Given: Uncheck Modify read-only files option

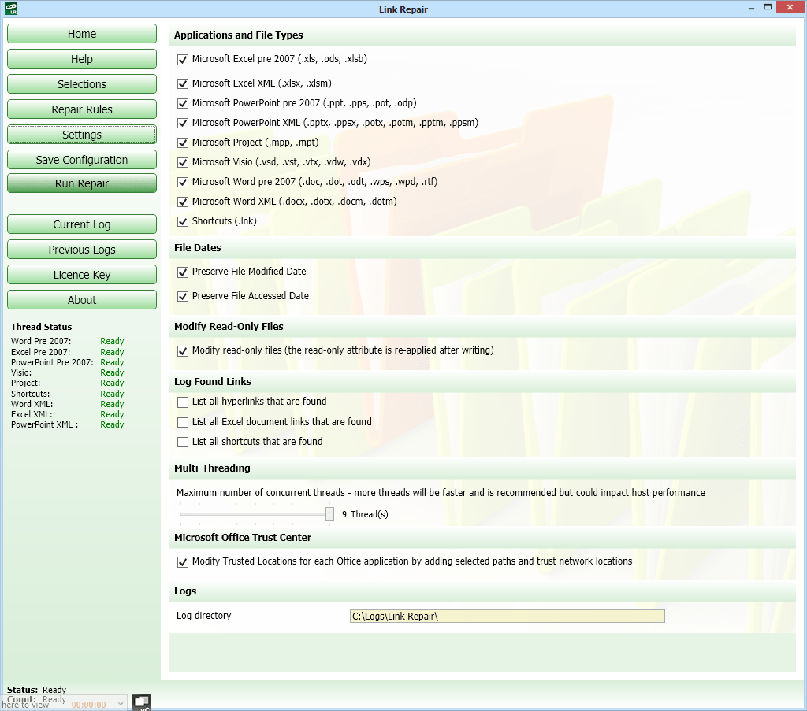Looking at the screenshot, I should (x=182, y=351).
